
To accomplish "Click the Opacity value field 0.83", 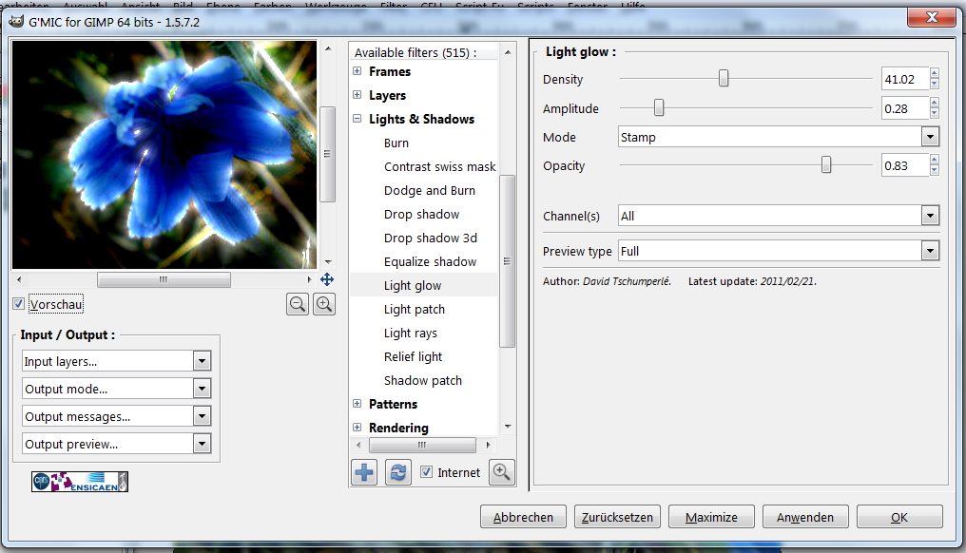I will pos(904,165).
